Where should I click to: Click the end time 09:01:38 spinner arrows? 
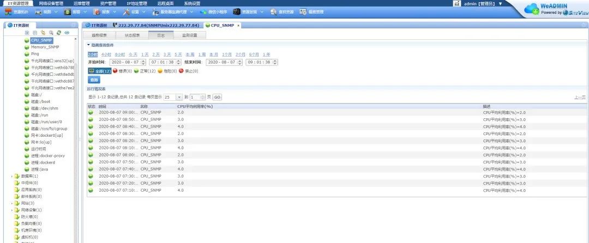[275, 62]
